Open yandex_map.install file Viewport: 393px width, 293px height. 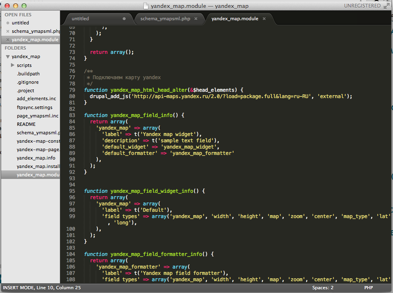click(38, 166)
